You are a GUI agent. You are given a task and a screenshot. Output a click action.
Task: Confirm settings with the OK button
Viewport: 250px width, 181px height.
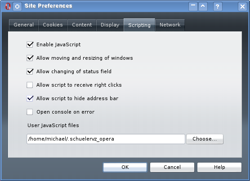[125, 167]
